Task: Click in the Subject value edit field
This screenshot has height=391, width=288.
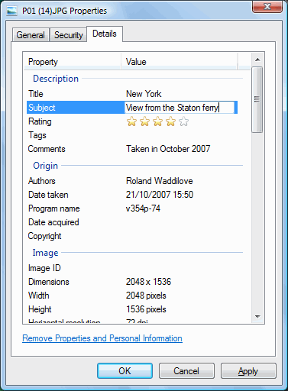Action: [180, 108]
